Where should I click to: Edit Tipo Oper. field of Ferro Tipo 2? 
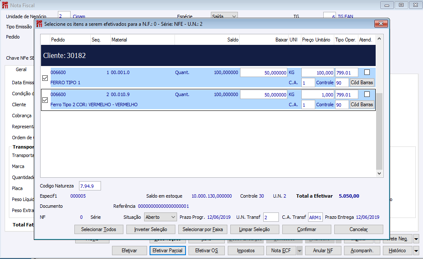347,95
